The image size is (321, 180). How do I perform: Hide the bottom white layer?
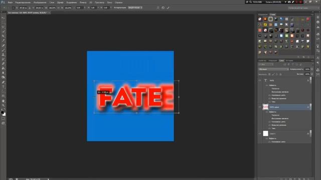coord(260,133)
